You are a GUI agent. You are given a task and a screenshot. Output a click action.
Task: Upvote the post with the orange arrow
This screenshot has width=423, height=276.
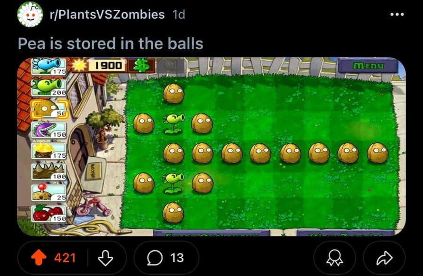click(x=39, y=257)
